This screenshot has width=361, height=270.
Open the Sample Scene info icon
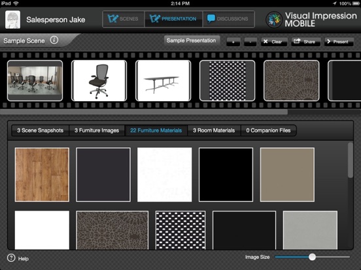click(54, 40)
